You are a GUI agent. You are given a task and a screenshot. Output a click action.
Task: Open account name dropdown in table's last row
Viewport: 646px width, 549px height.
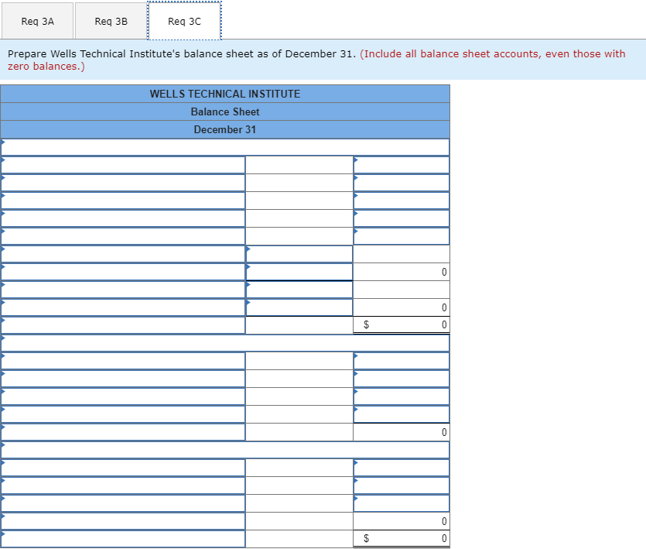123,539
